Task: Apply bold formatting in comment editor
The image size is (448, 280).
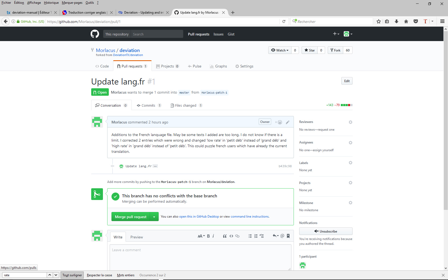Action: (208, 236)
